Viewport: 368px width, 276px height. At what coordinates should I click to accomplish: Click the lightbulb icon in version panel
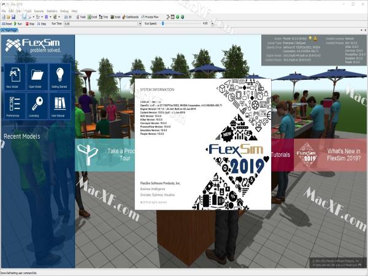pos(310,38)
